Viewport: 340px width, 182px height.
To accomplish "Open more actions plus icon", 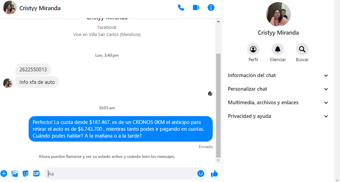I will click(x=4, y=174).
